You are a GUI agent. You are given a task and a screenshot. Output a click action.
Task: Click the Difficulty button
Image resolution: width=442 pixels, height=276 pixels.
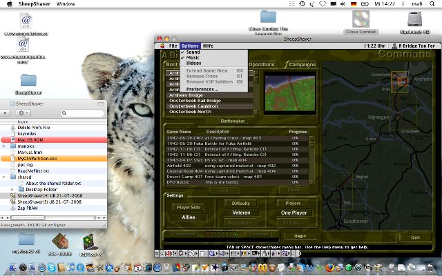pyautogui.click(x=241, y=204)
